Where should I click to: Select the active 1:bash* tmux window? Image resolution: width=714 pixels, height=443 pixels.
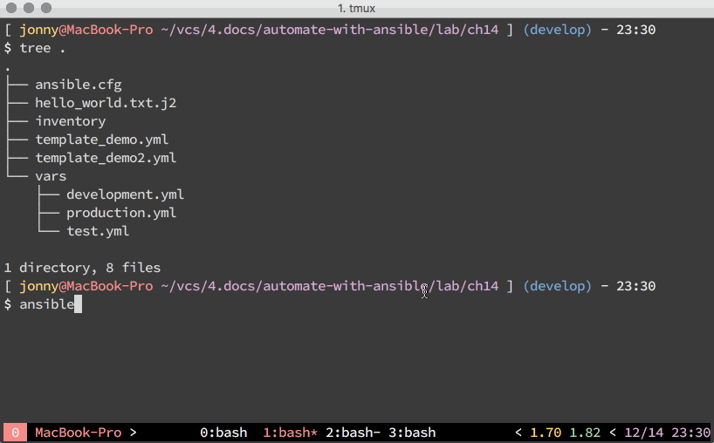[x=290, y=433]
